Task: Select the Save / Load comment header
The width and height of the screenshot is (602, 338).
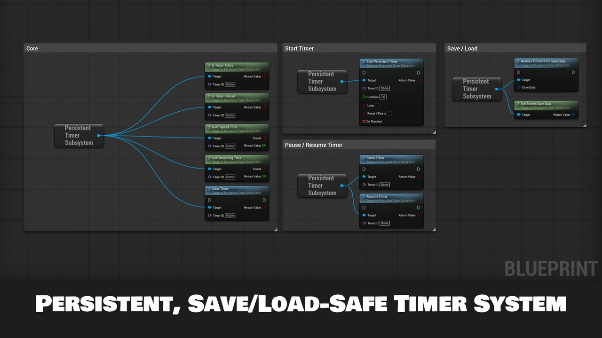Action: click(x=515, y=48)
